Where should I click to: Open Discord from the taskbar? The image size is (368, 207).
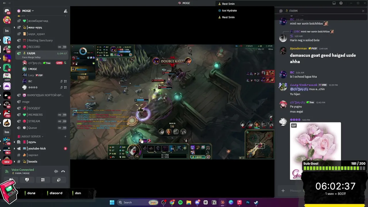click(197, 202)
